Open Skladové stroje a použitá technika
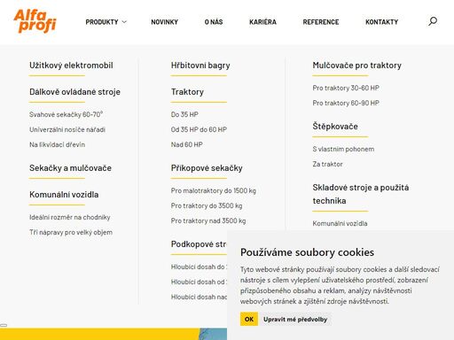 pyautogui.click(x=361, y=194)
